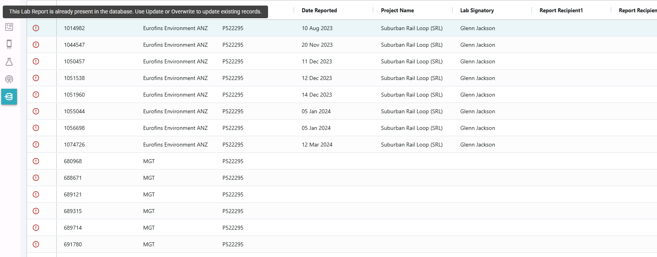Select lab report number 680968
This screenshot has height=257, width=657.
[73, 161]
